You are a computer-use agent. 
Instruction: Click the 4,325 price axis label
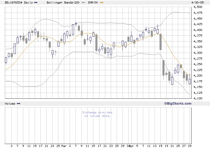click(198, 47)
